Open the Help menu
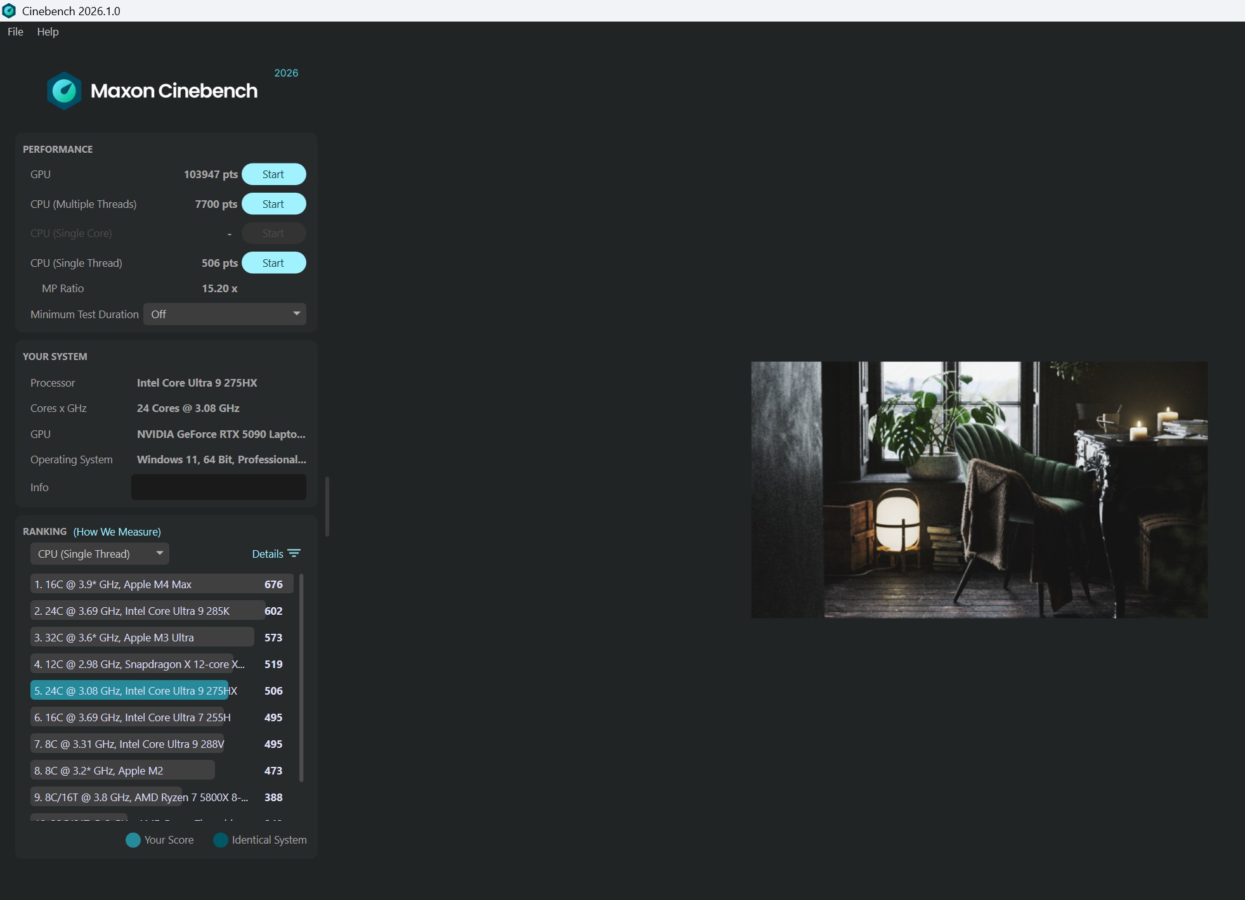The width and height of the screenshot is (1245, 900). [x=48, y=32]
